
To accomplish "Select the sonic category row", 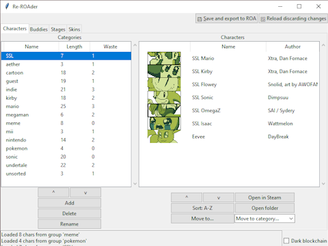I will click(66, 156).
